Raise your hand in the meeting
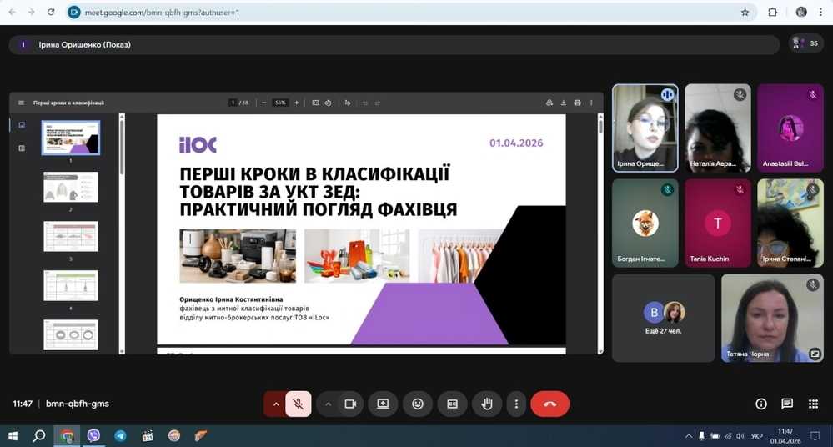This screenshot has height=447, width=833. (487, 404)
